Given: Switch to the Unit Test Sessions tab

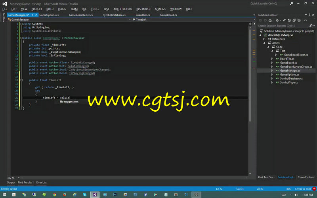Looking at the screenshot, I should coord(266,177).
